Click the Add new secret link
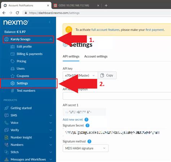 tap(73, 120)
